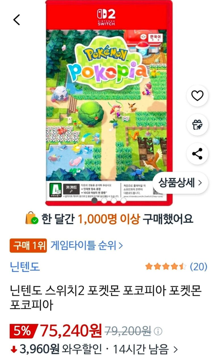
Task: Add product to wishlist with heart icon
Action: [197, 96]
